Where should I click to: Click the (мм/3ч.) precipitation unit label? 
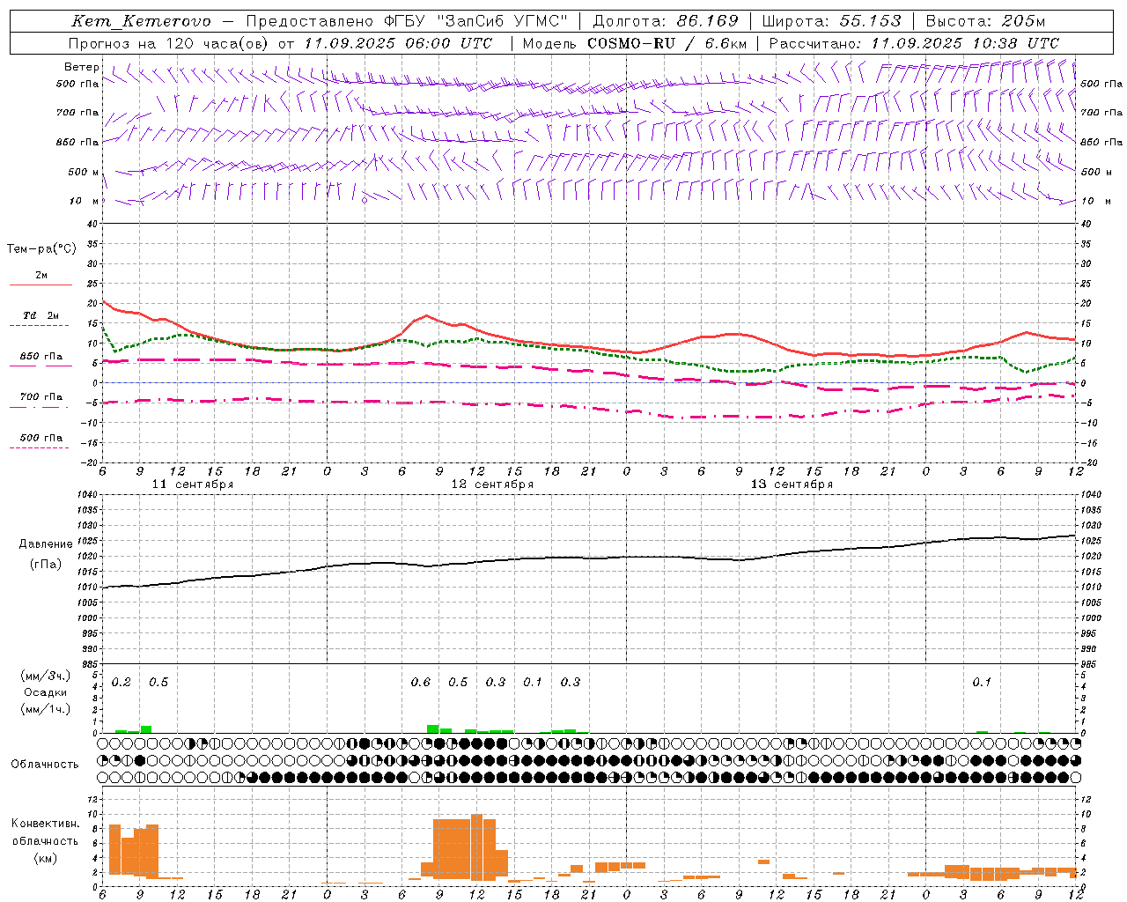click(45, 676)
